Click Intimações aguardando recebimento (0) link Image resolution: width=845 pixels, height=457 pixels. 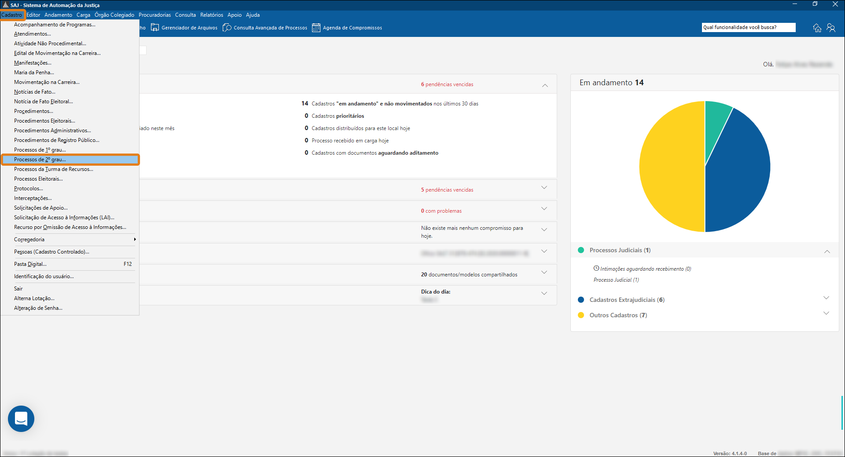[x=646, y=269]
